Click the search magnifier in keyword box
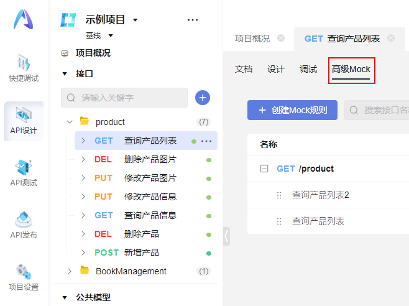The height and width of the screenshot is (306, 409). [71, 98]
